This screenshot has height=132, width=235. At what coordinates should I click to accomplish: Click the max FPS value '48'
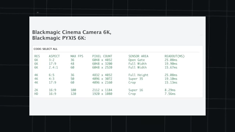tap(72, 63)
